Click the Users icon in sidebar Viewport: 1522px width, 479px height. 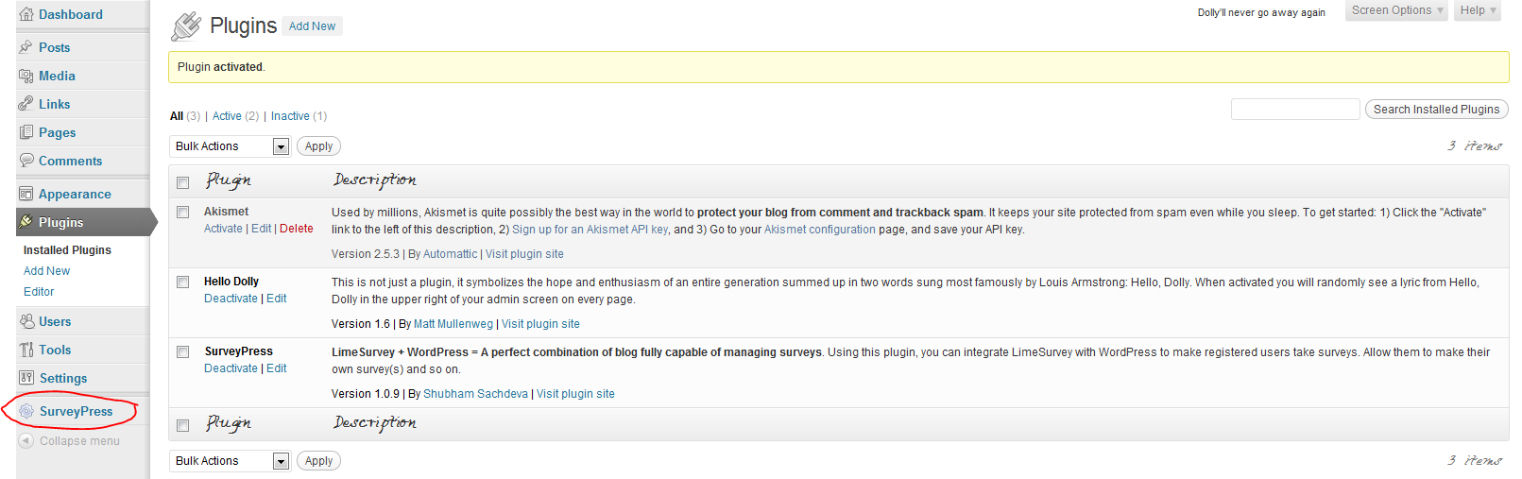[26, 321]
